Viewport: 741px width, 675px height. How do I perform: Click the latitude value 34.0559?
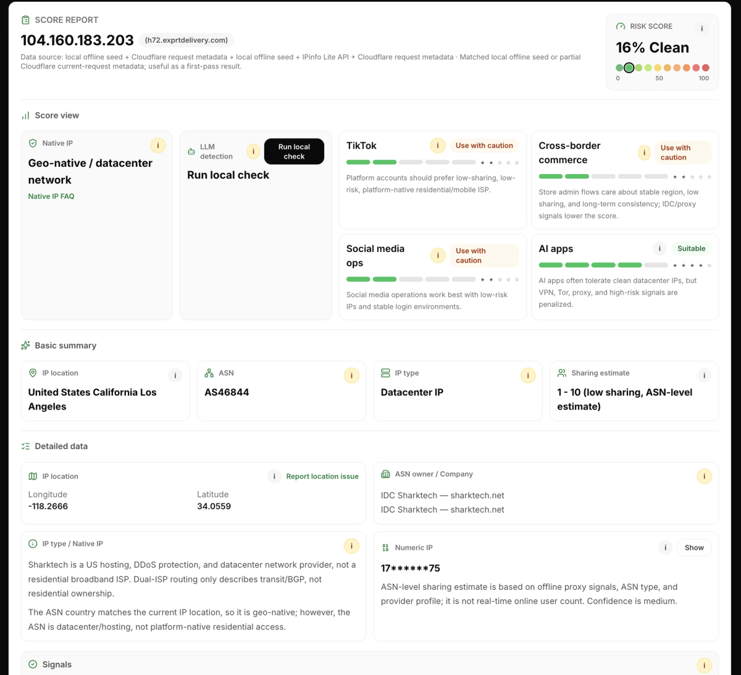pos(214,506)
